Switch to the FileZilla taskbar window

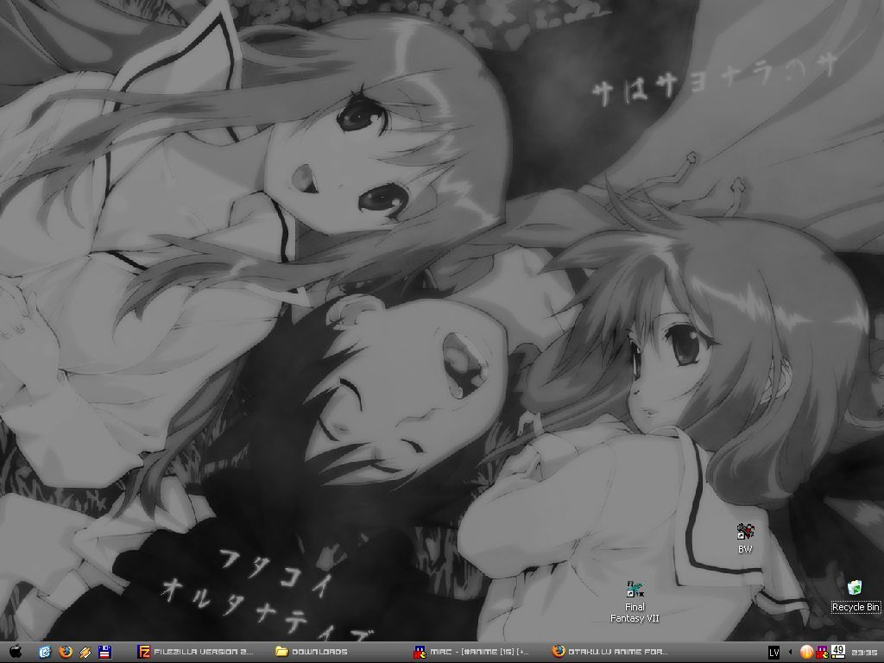click(196, 652)
